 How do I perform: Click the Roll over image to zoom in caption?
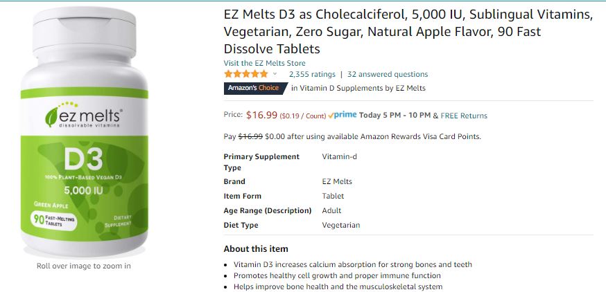83,266
